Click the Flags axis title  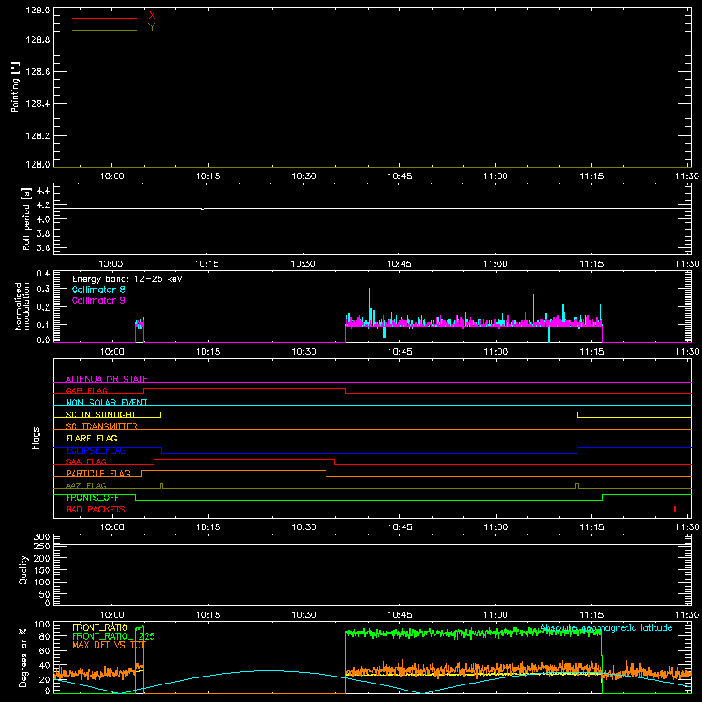35,438
